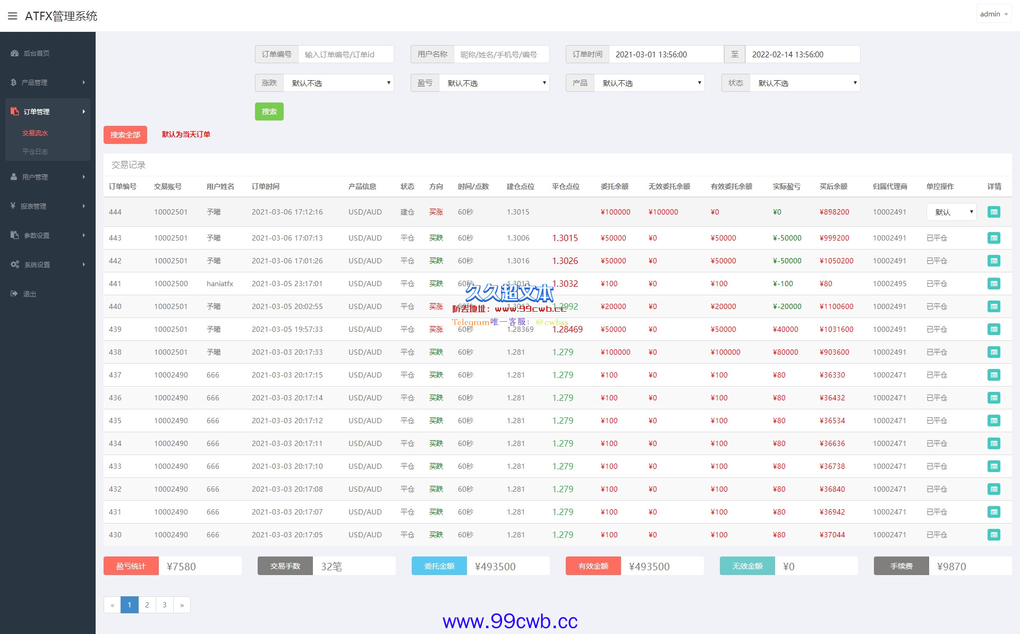Expand 用户管理 submenu arrow

click(84, 177)
